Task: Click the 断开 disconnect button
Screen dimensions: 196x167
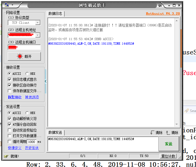Action: pyautogui.click(x=24, y=56)
